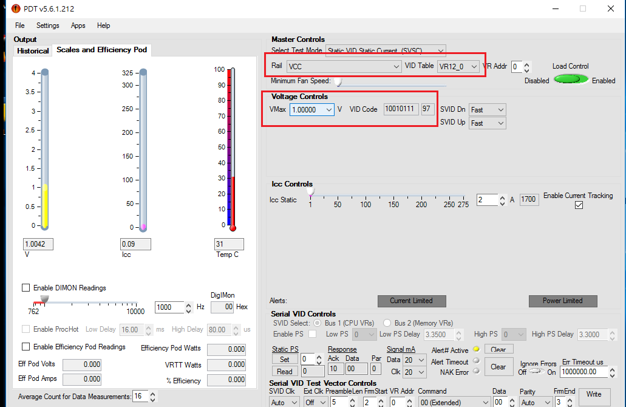626x407 pixels.
Task: Increase the Static PS Set value
Action: (x=319, y=357)
